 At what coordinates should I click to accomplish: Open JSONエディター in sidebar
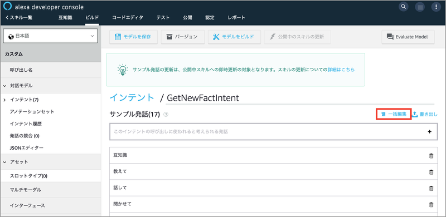tap(26, 148)
